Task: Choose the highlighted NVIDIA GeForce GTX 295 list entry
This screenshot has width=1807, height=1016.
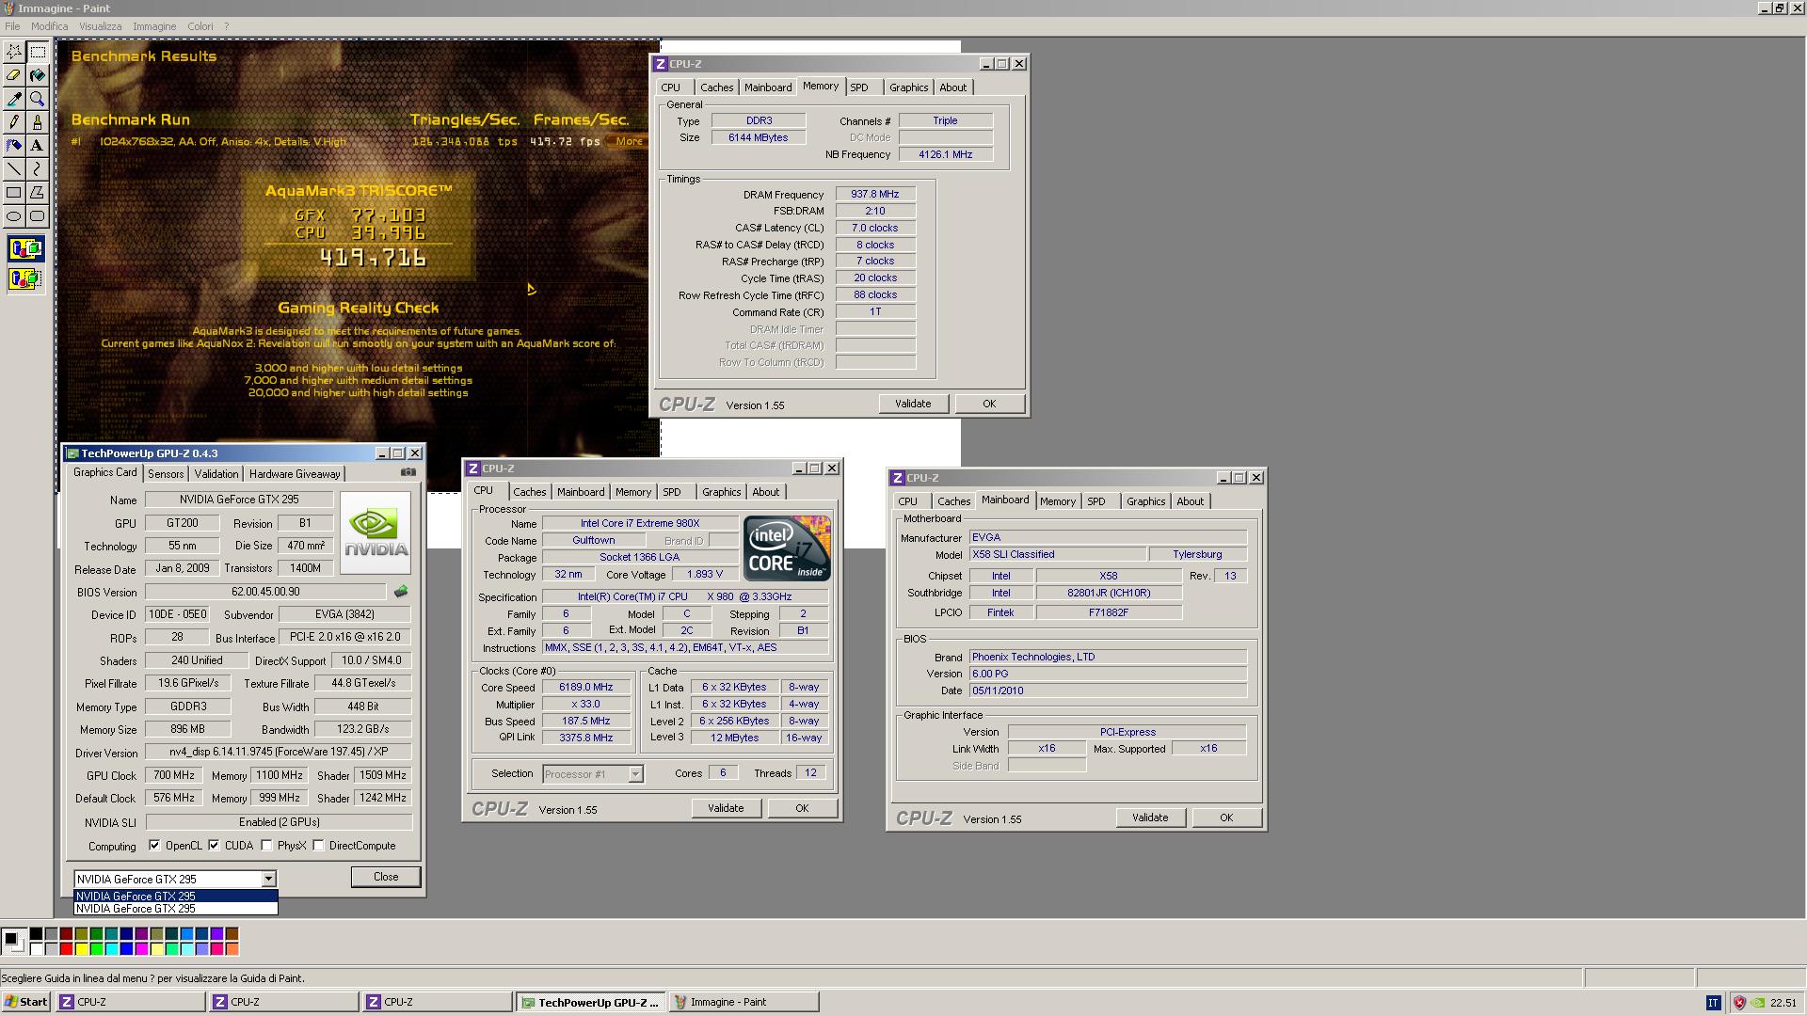Action: 176,897
